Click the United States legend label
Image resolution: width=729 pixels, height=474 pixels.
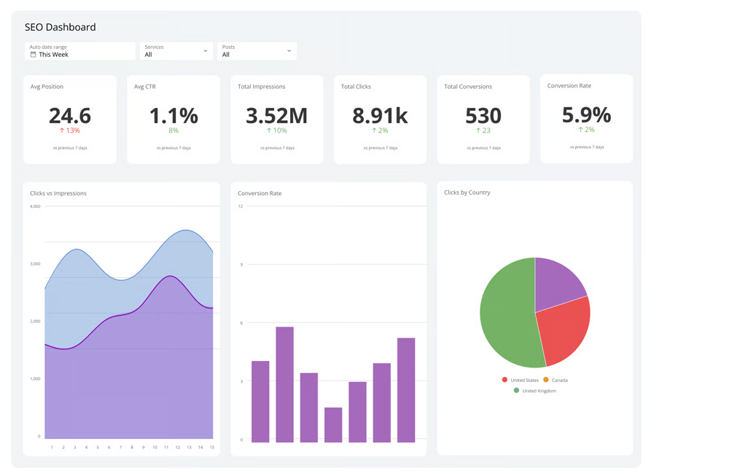pyautogui.click(x=524, y=380)
